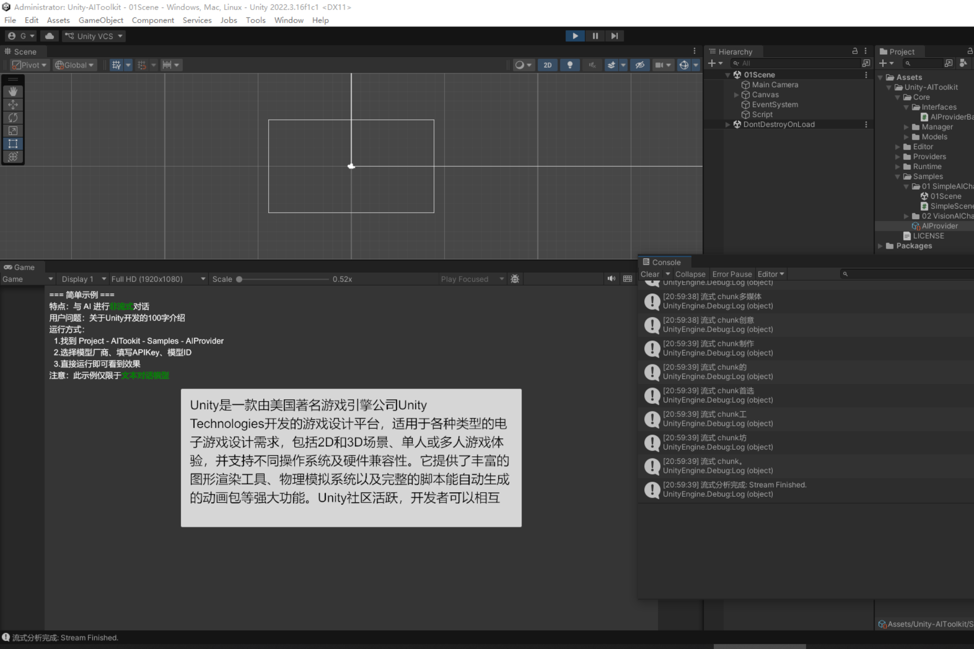
Task: Click Project add (+) button
Action: [886, 63]
